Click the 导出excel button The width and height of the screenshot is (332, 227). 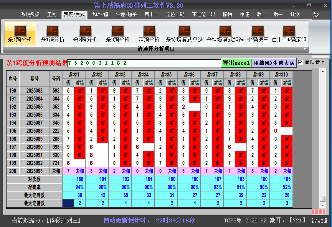point(236,63)
